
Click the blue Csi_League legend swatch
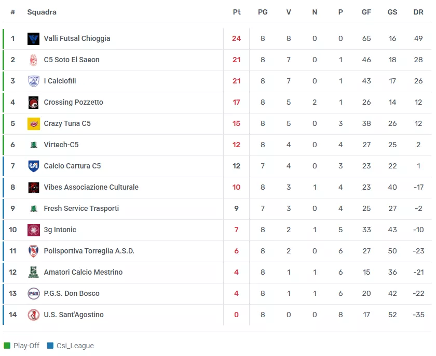tap(50, 346)
